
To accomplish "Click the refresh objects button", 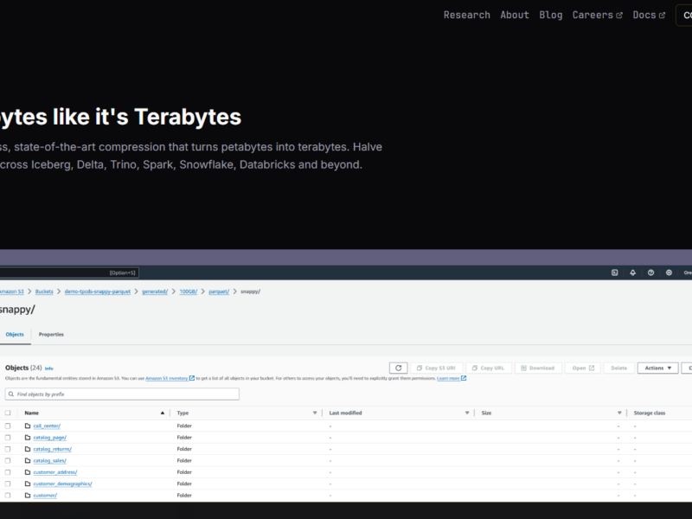I will (x=398, y=368).
